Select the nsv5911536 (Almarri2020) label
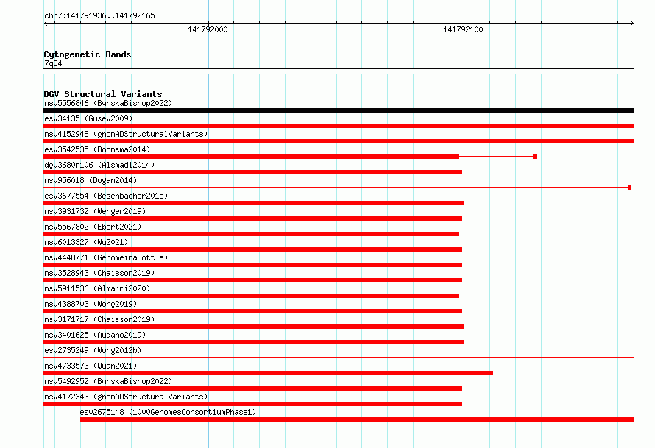Image resolution: width=655 pixels, height=448 pixels. click(97, 288)
